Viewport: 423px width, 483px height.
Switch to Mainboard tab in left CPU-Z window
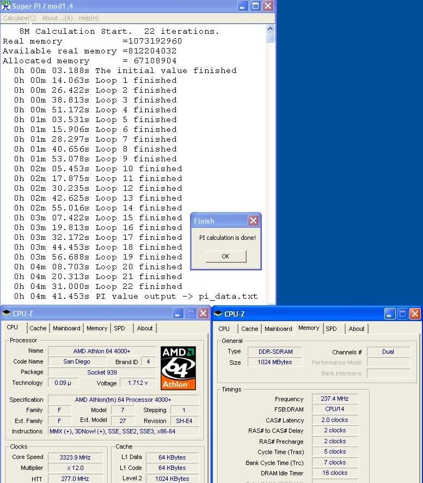pos(66,328)
